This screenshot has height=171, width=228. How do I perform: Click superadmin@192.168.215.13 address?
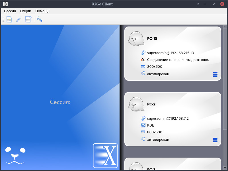click(x=171, y=53)
